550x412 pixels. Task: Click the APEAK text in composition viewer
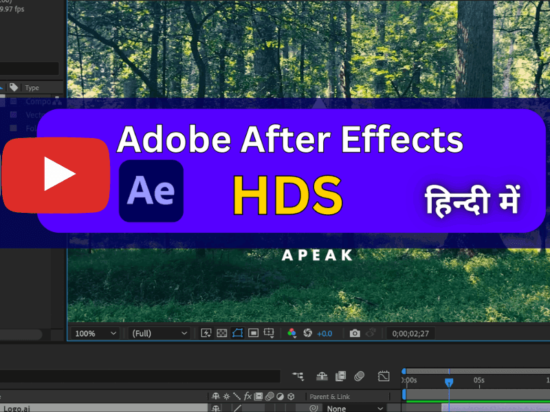(318, 255)
